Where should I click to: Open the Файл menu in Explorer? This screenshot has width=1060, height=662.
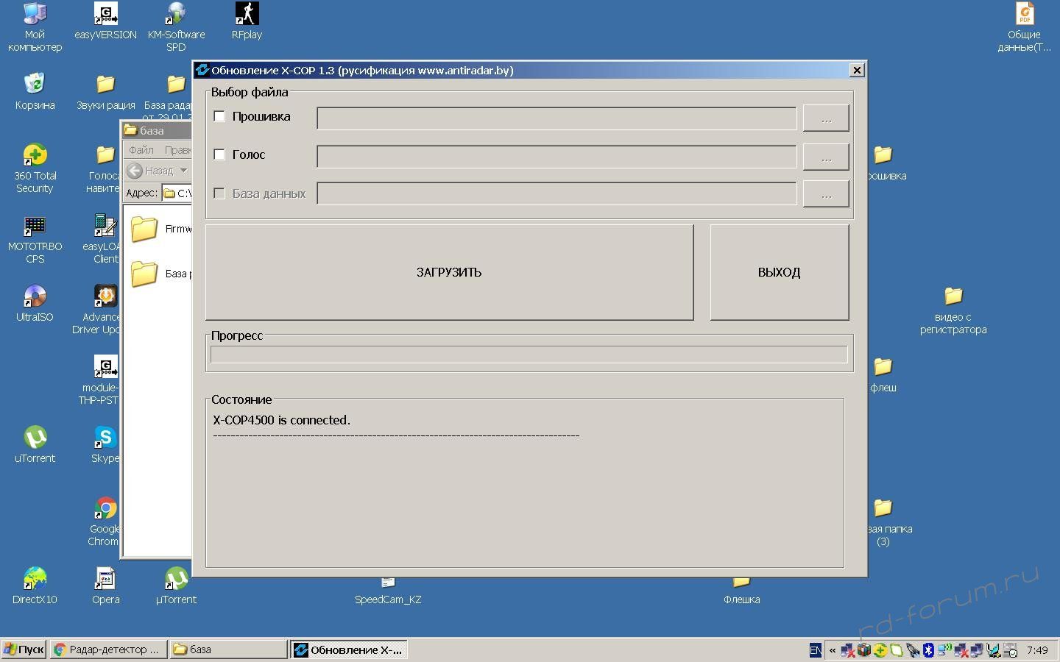(x=141, y=150)
